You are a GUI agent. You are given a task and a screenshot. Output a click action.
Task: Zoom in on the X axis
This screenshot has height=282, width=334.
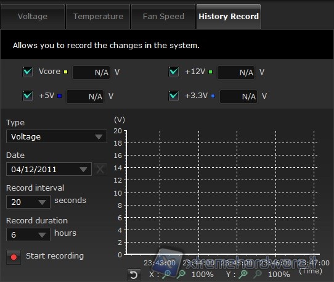[x=166, y=274]
